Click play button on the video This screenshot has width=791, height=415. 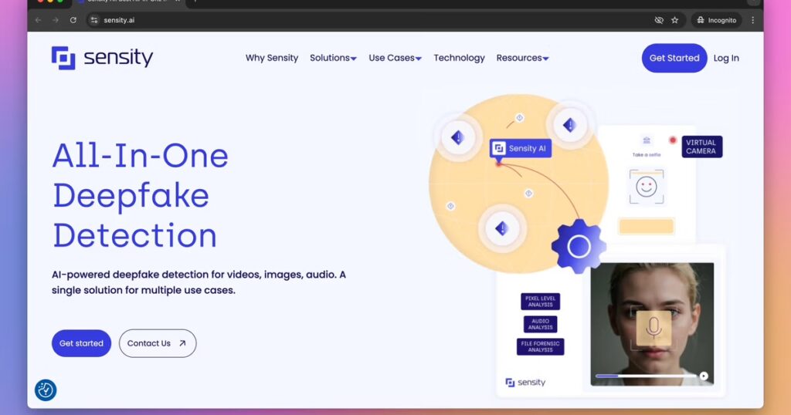tap(704, 376)
